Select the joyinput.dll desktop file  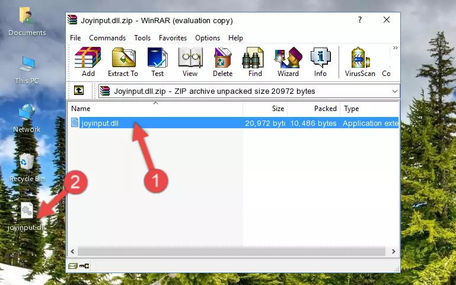[x=27, y=217]
